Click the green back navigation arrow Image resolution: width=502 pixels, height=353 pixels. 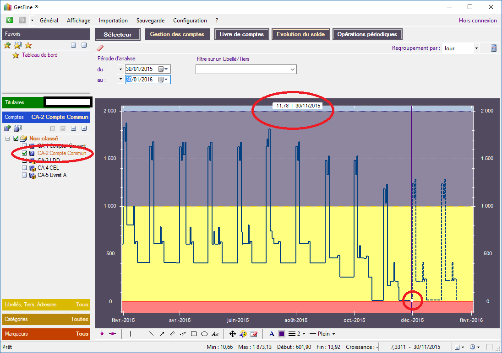pos(10,20)
